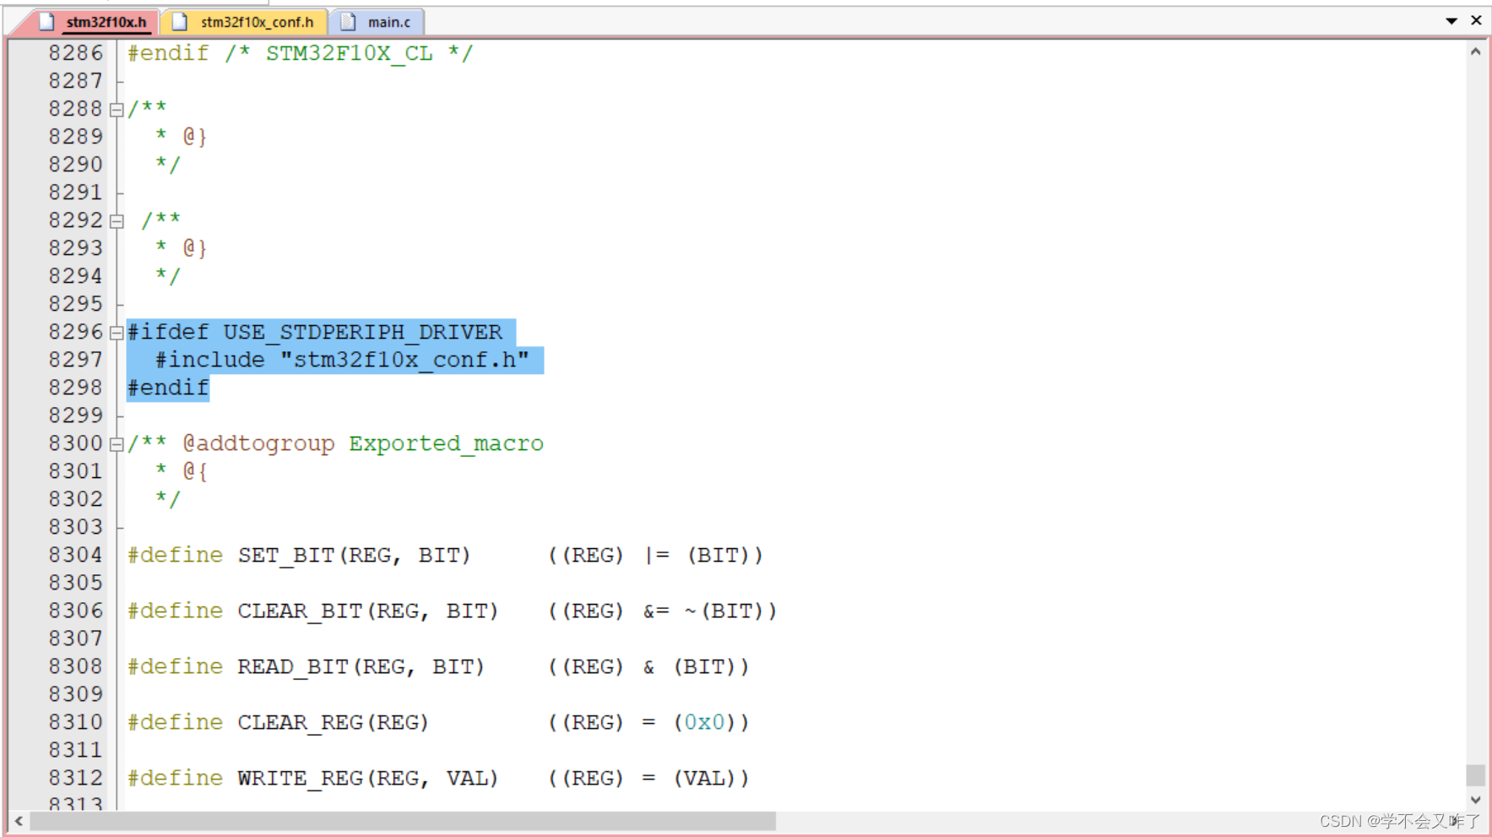This screenshot has width=1492, height=837.
Task: Click on WRITE_REG(REG, VAL) macro name
Action: 367,779
